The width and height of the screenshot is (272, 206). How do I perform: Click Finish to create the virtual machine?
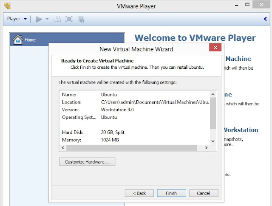pyautogui.click(x=171, y=193)
